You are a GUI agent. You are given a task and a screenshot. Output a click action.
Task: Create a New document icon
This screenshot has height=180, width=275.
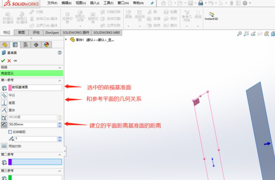(170, 3)
